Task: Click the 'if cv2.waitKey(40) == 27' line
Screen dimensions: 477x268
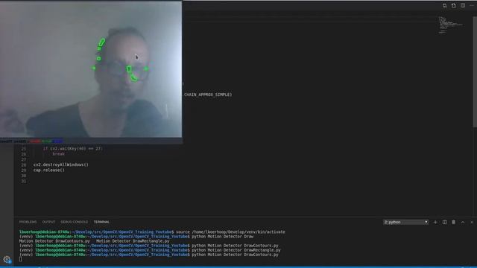Action: pos(73,149)
